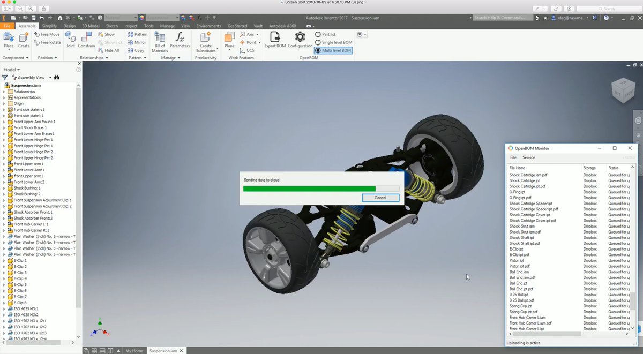Click the Copy component tool
The image size is (643, 354).
point(136,50)
